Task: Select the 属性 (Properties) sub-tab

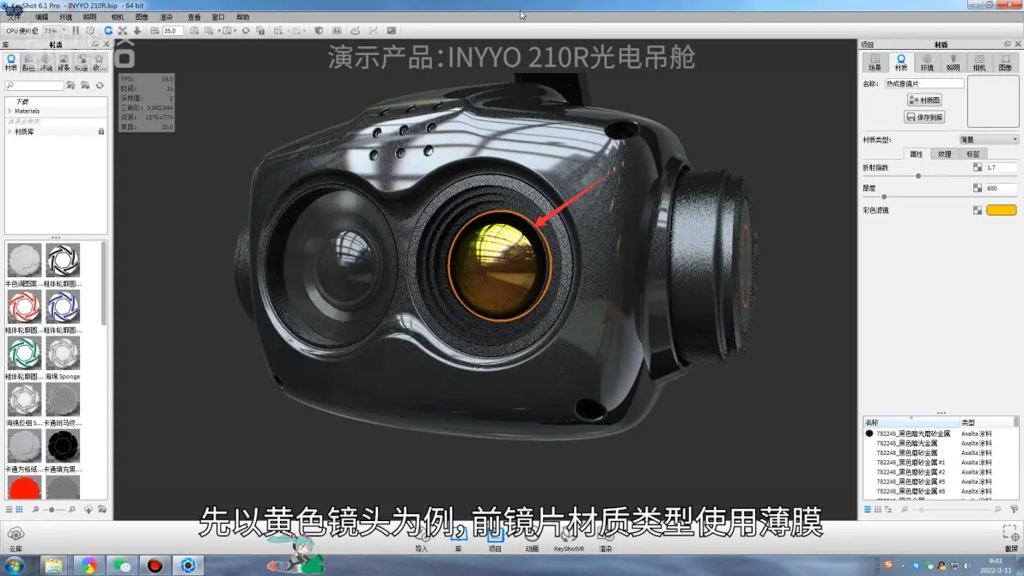Action: [x=917, y=154]
